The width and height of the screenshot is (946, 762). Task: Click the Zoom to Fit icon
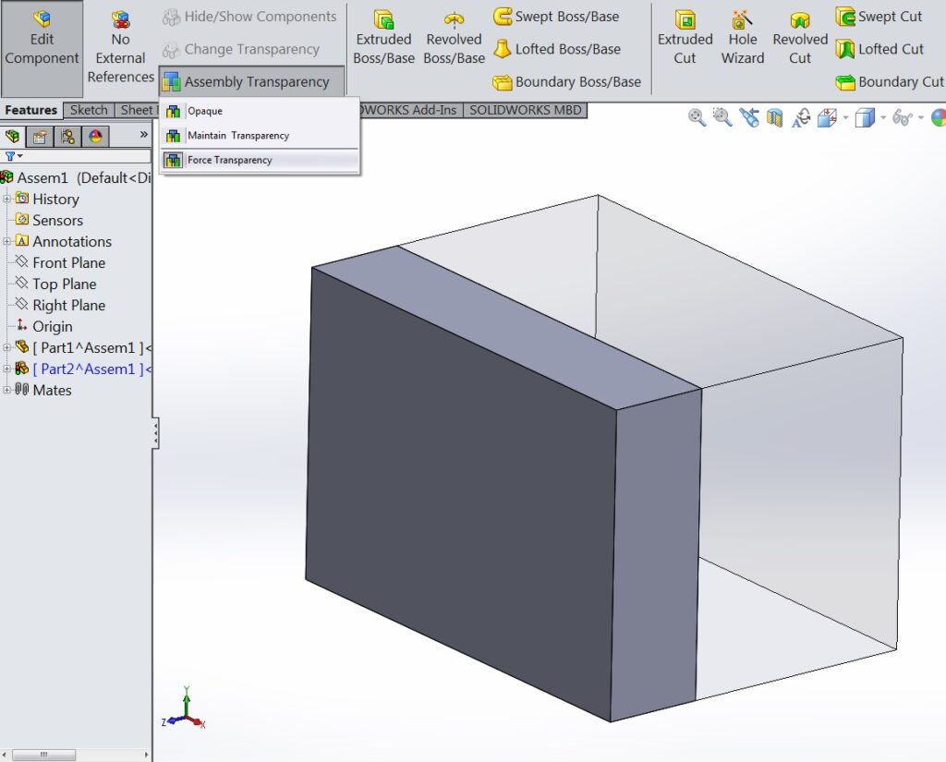695,117
